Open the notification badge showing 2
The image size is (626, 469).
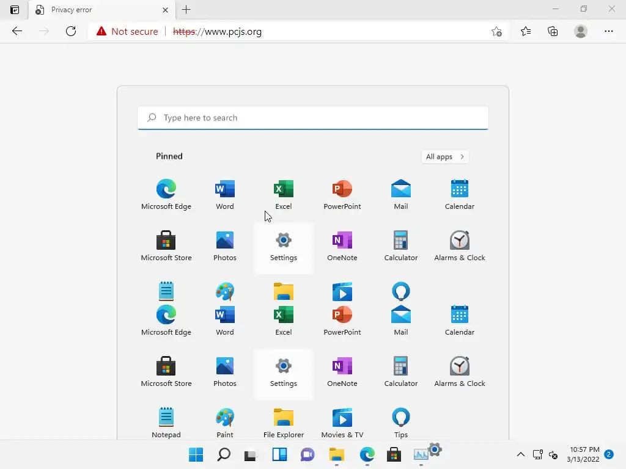click(609, 454)
